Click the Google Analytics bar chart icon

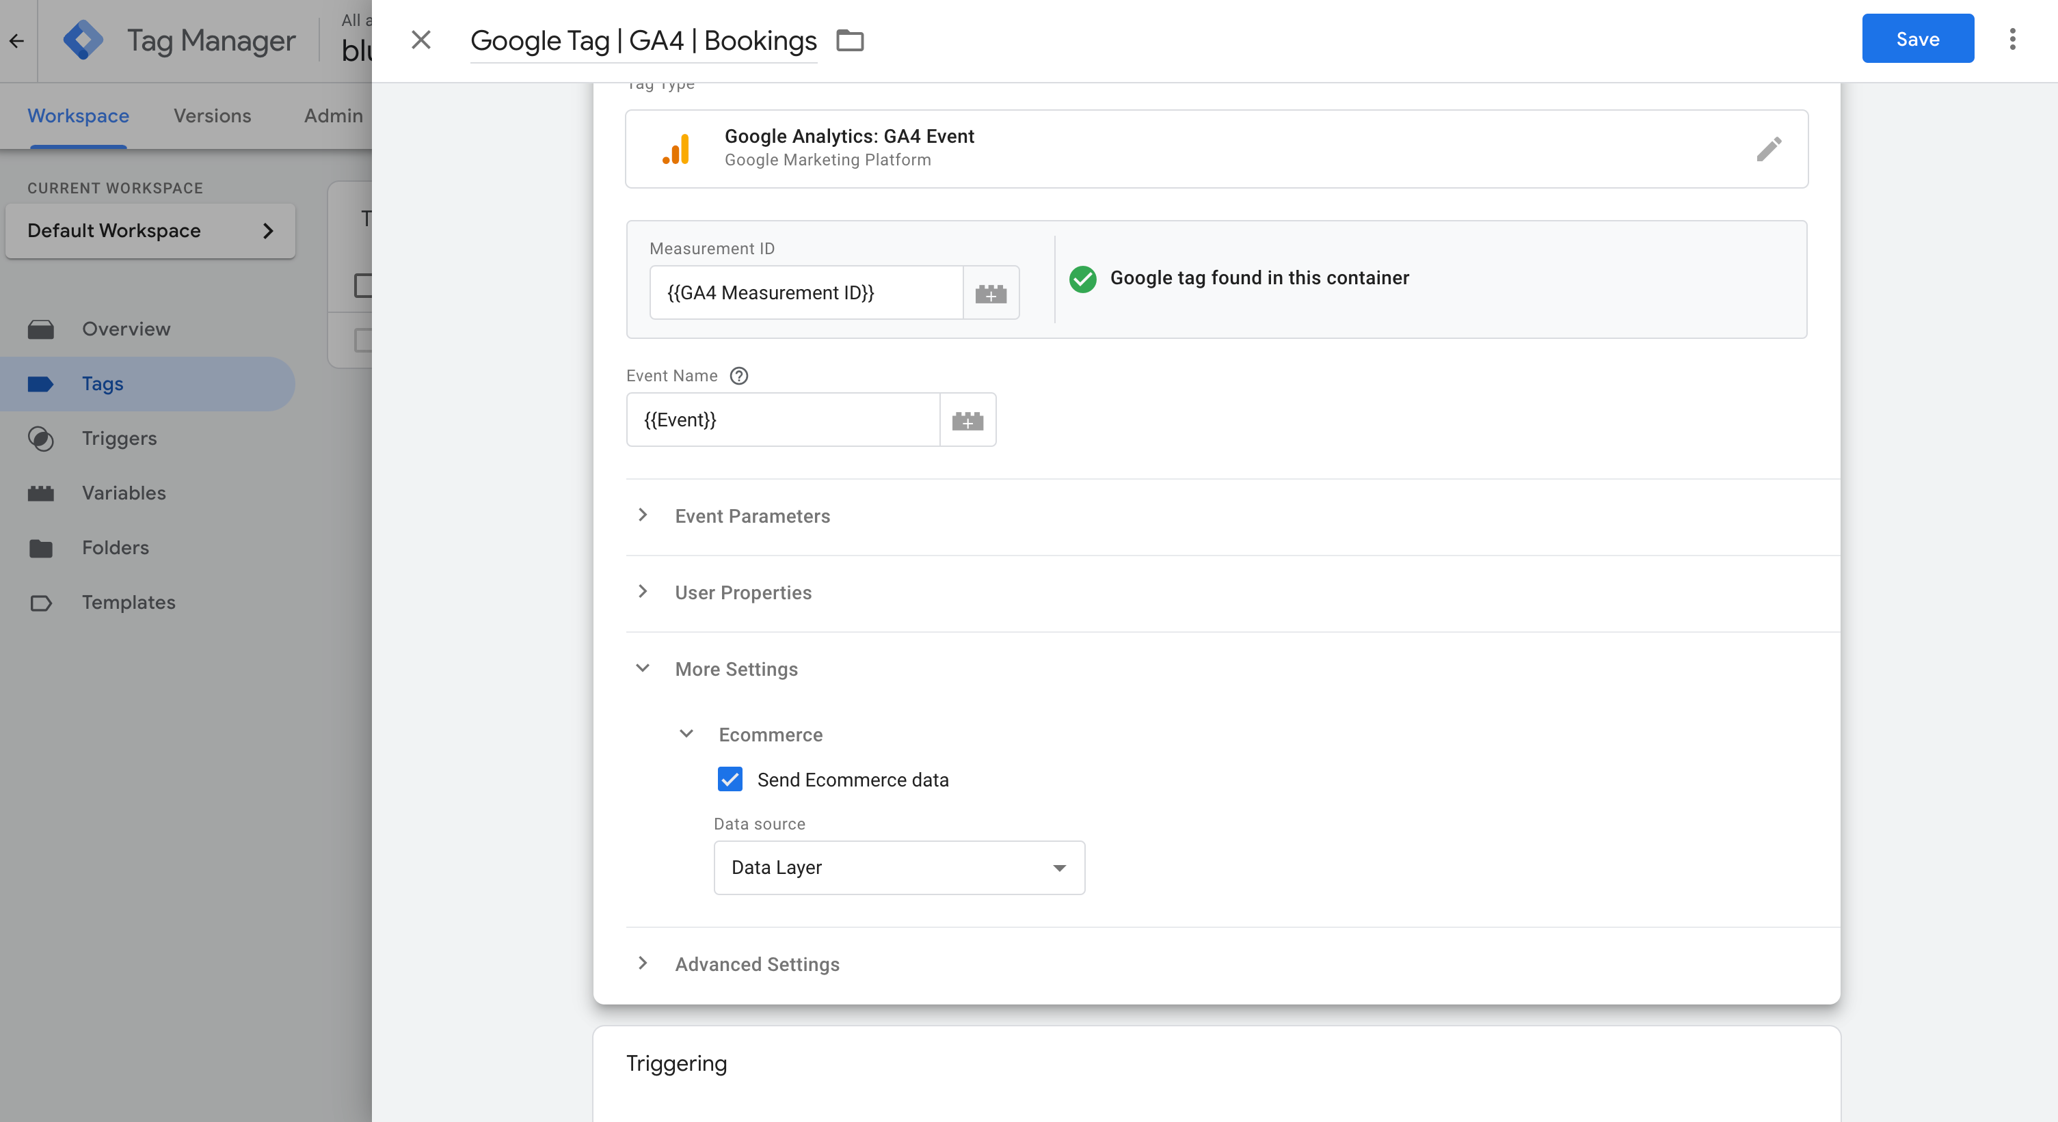[676, 150]
